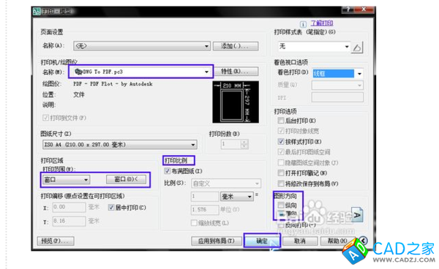Click the AutoCAD icon in title bar

tap(37, 12)
